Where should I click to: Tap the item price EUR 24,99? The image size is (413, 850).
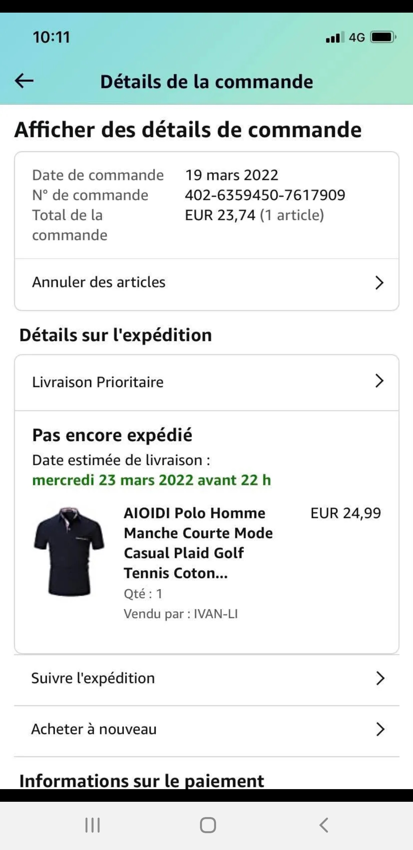coord(346,513)
